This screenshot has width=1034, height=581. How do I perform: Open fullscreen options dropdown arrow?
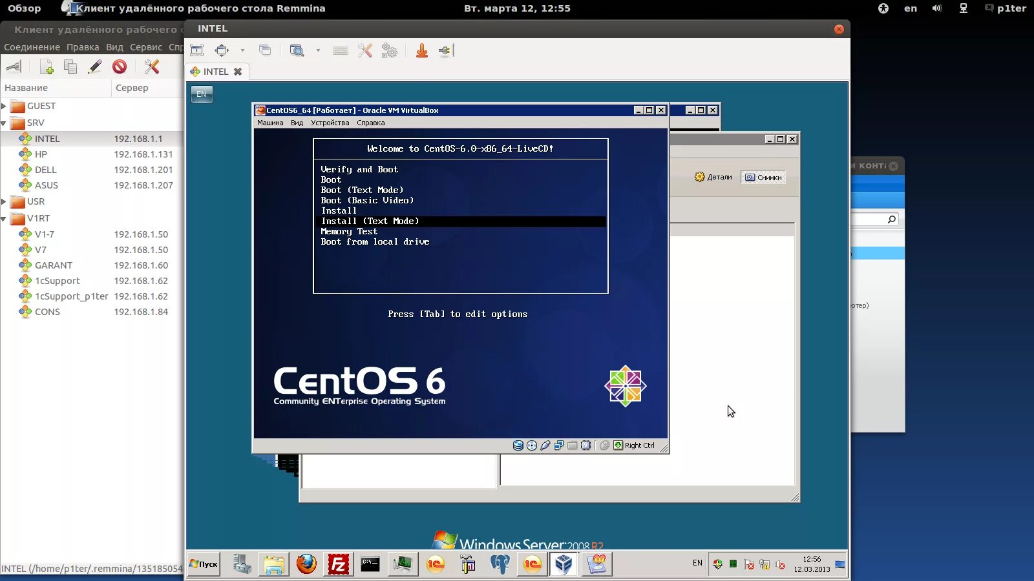(242, 50)
